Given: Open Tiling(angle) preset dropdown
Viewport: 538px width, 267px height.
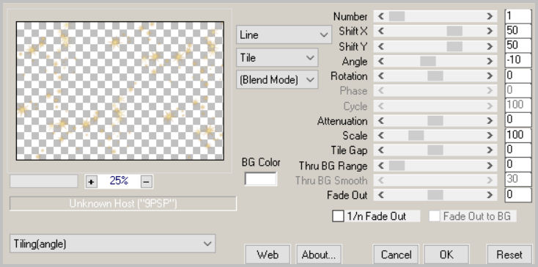Looking at the screenshot, I should coord(112,244).
